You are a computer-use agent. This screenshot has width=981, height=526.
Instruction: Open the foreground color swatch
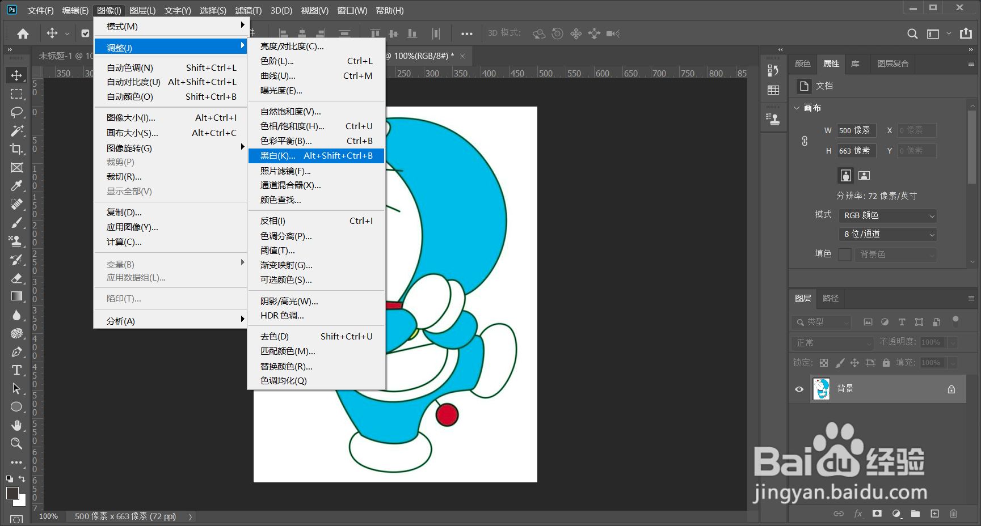point(12,493)
